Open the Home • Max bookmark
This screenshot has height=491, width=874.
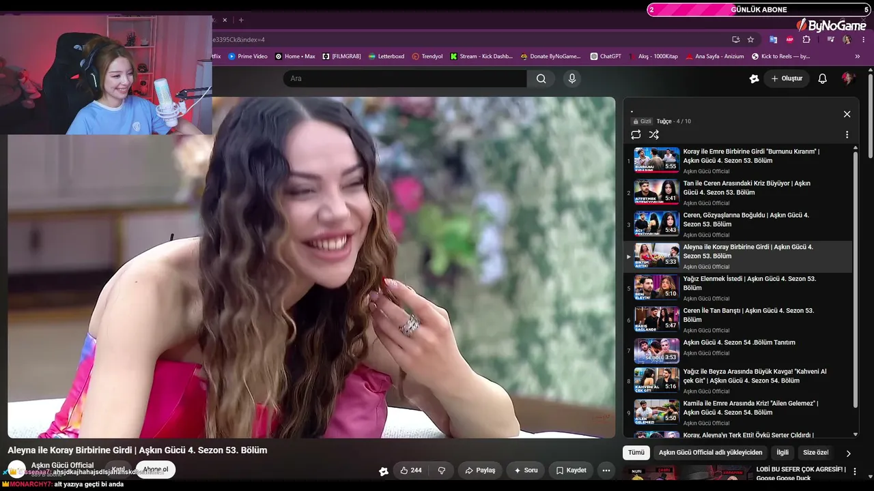[x=295, y=57]
